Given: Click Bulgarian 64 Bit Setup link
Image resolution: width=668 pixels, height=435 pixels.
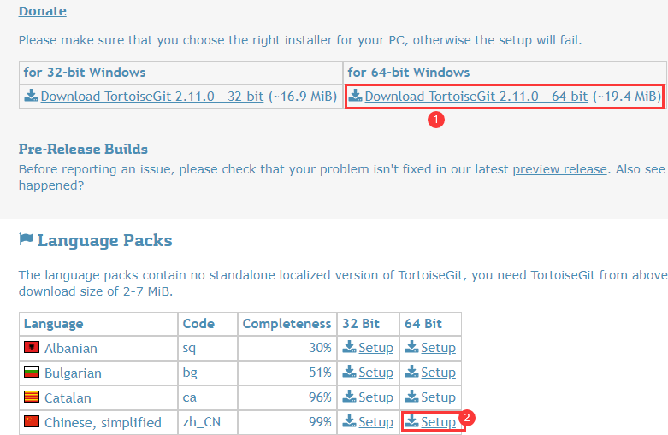Looking at the screenshot, I should [x=439, y=373].
